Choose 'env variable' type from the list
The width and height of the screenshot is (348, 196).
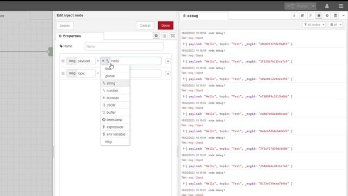pos(115,134)
